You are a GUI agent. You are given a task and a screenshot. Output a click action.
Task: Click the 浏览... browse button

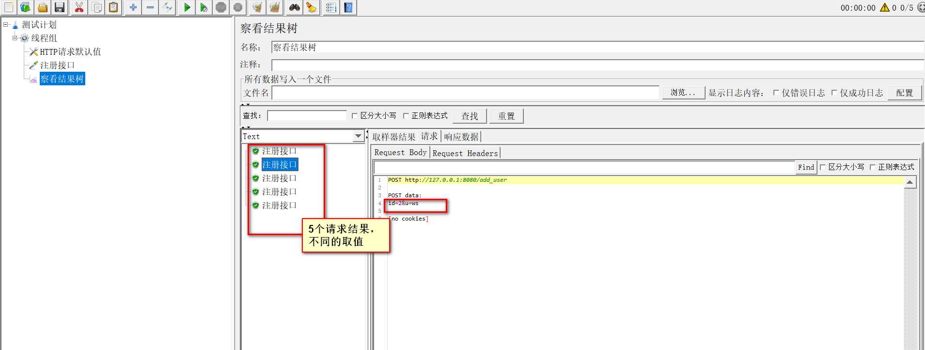[683, 93]
